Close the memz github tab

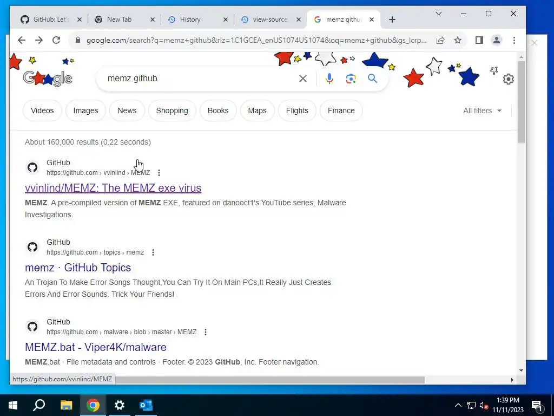point(372,19)
